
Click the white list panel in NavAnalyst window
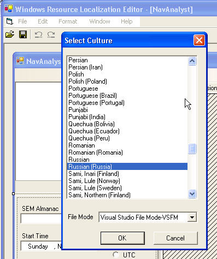[x=38, y=131]
